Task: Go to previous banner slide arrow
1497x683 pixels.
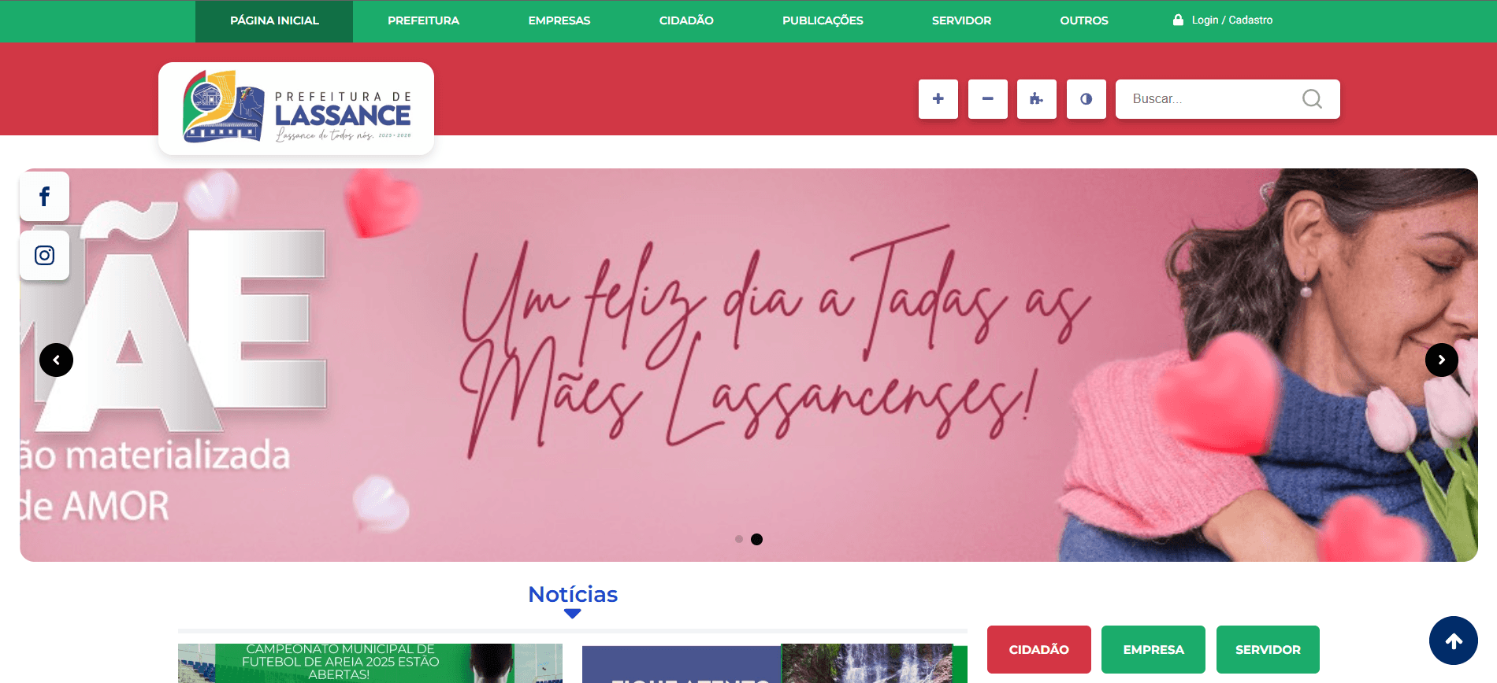Action: (x=56, y=360)
